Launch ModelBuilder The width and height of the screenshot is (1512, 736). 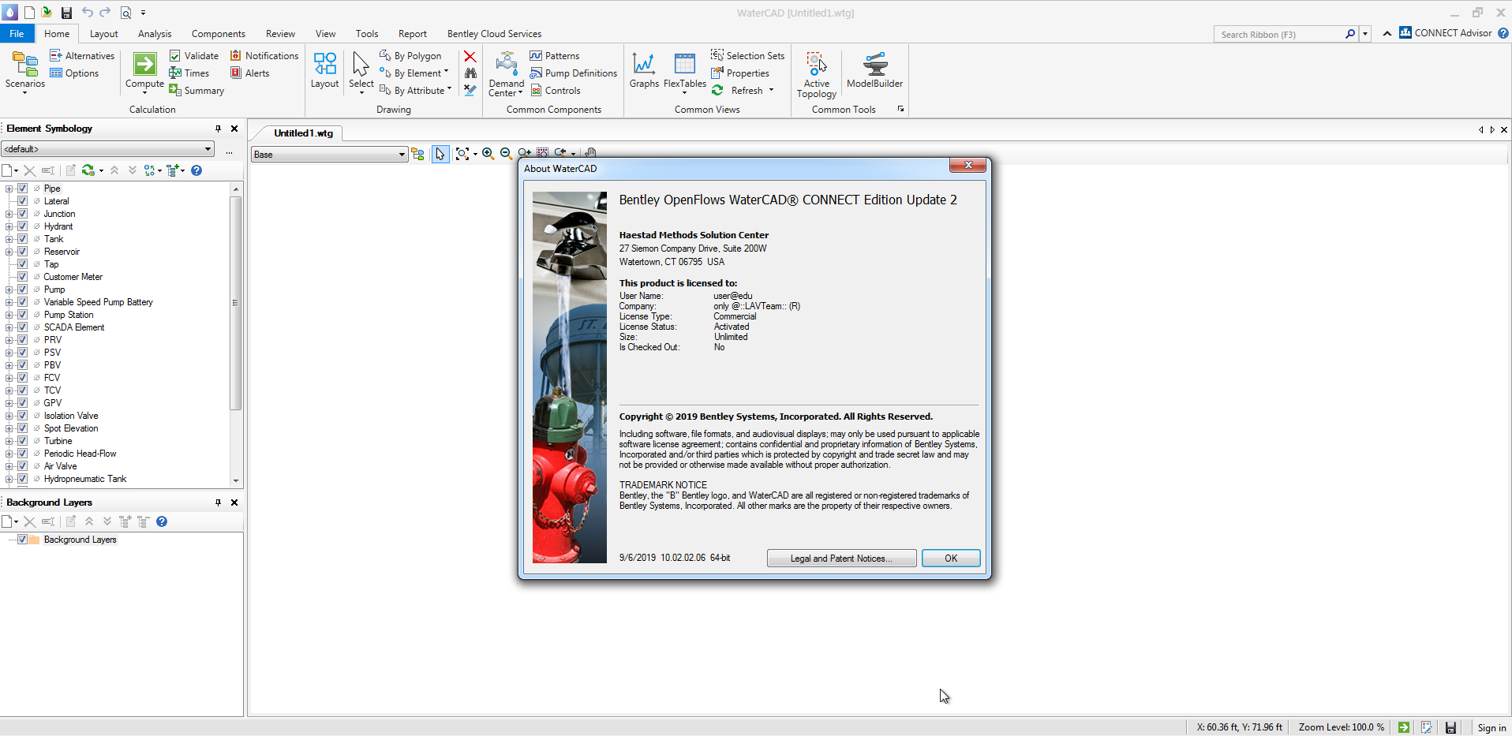(x=874, y=71)
